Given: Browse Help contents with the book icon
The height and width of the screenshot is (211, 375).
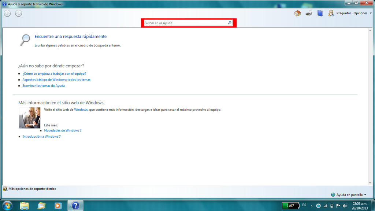Looking at the screenshot, I should 320,13.
